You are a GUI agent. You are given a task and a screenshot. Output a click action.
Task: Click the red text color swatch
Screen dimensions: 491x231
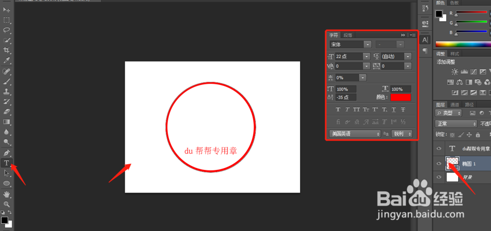pos(401,97)
